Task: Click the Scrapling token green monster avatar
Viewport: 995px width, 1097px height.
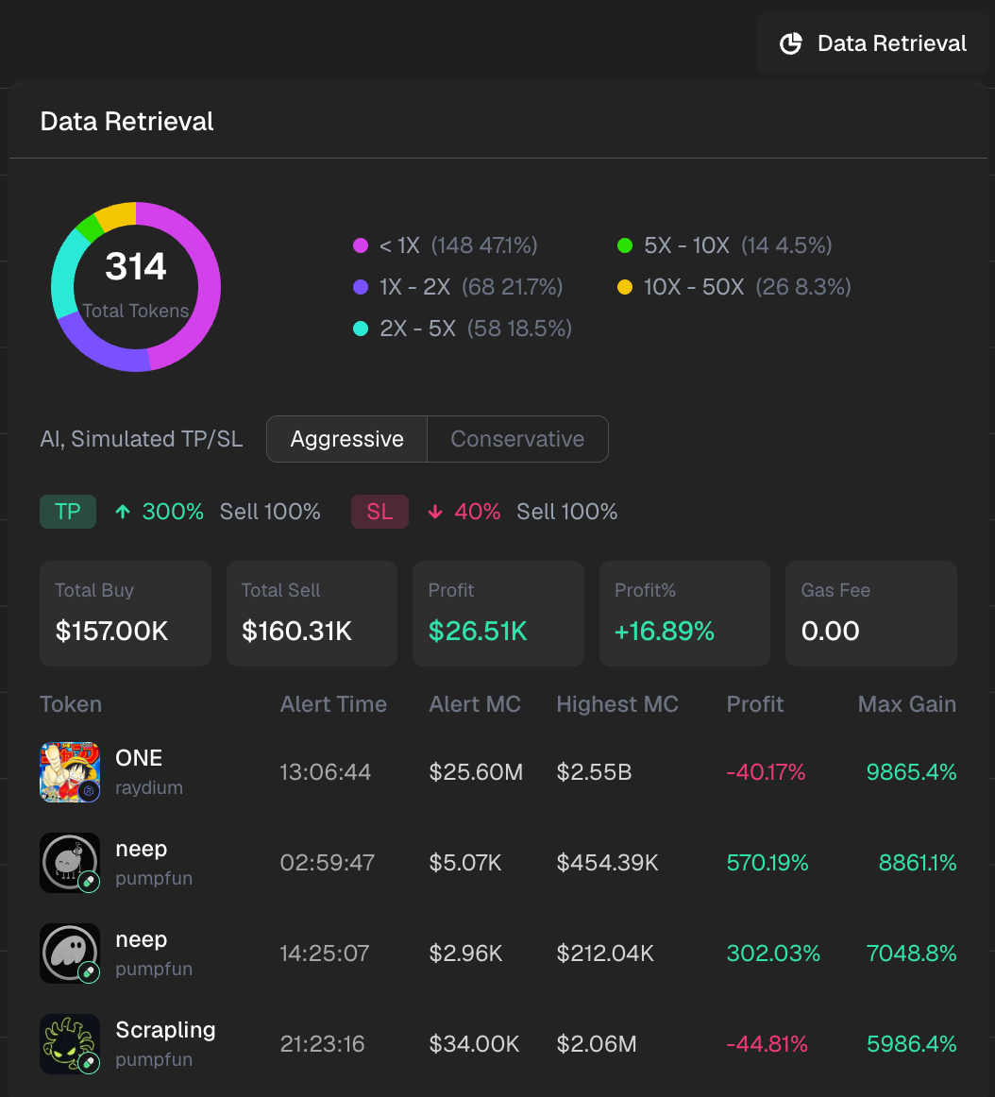Action: [70, 1044]
